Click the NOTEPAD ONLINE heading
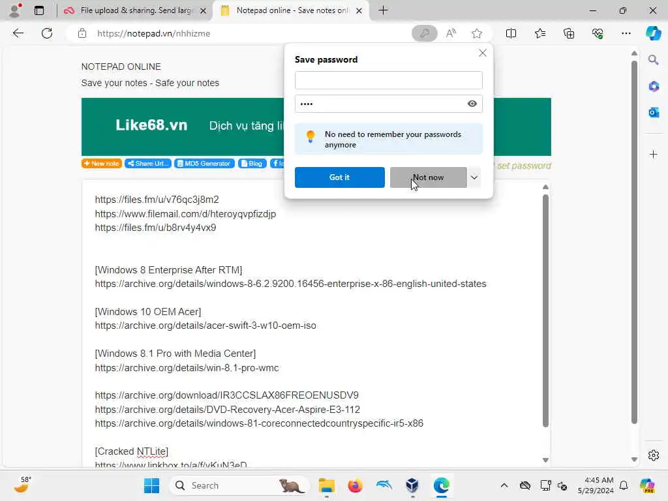 pyautogui.click(x=121, y=67)
